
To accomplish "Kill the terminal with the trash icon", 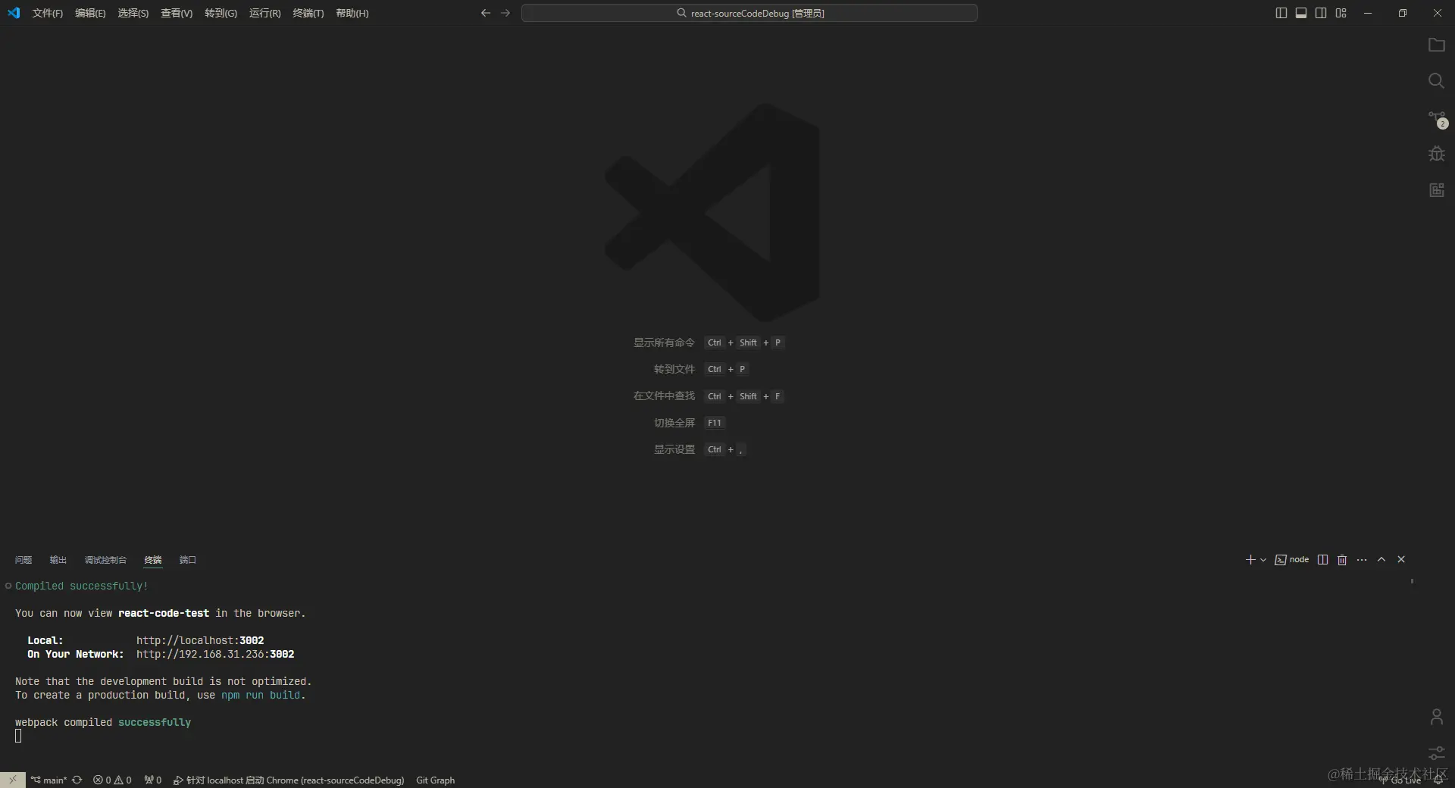I will [1342, 560].
